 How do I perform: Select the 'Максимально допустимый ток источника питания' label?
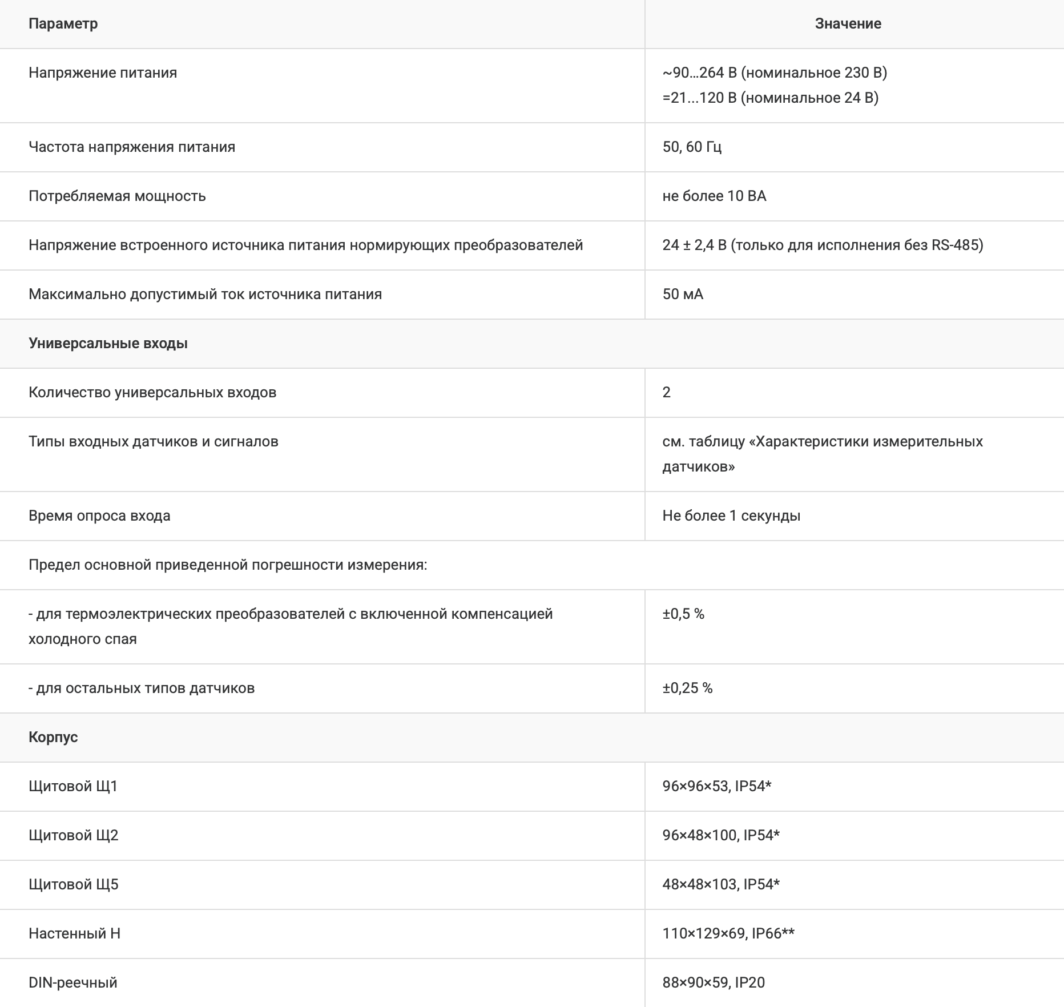[x=205, y=295]
